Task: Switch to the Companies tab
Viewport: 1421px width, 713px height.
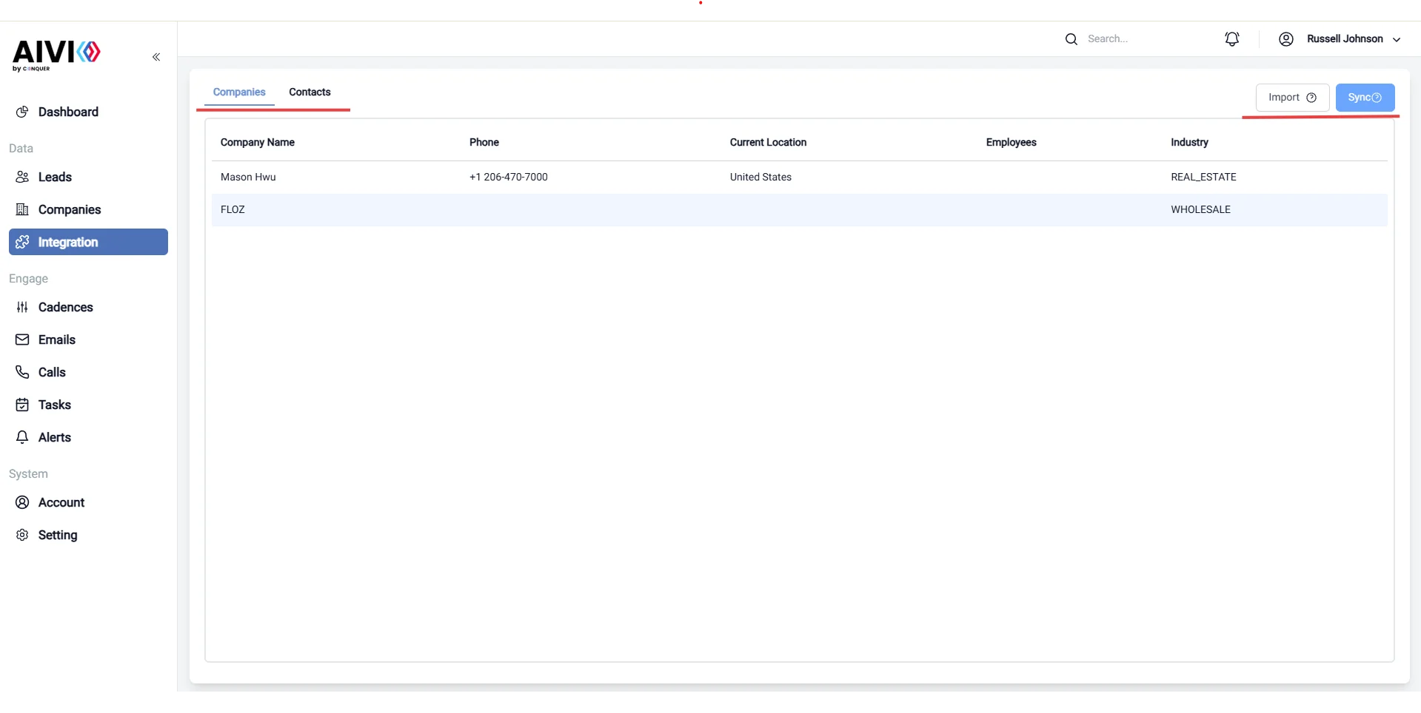Action: point(239,92)
